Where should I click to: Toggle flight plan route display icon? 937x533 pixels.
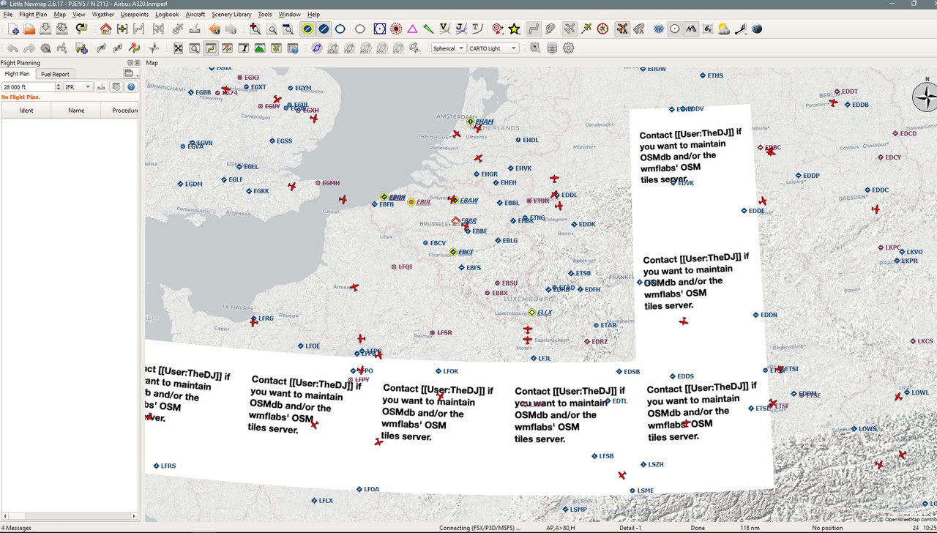coord(534,29)
